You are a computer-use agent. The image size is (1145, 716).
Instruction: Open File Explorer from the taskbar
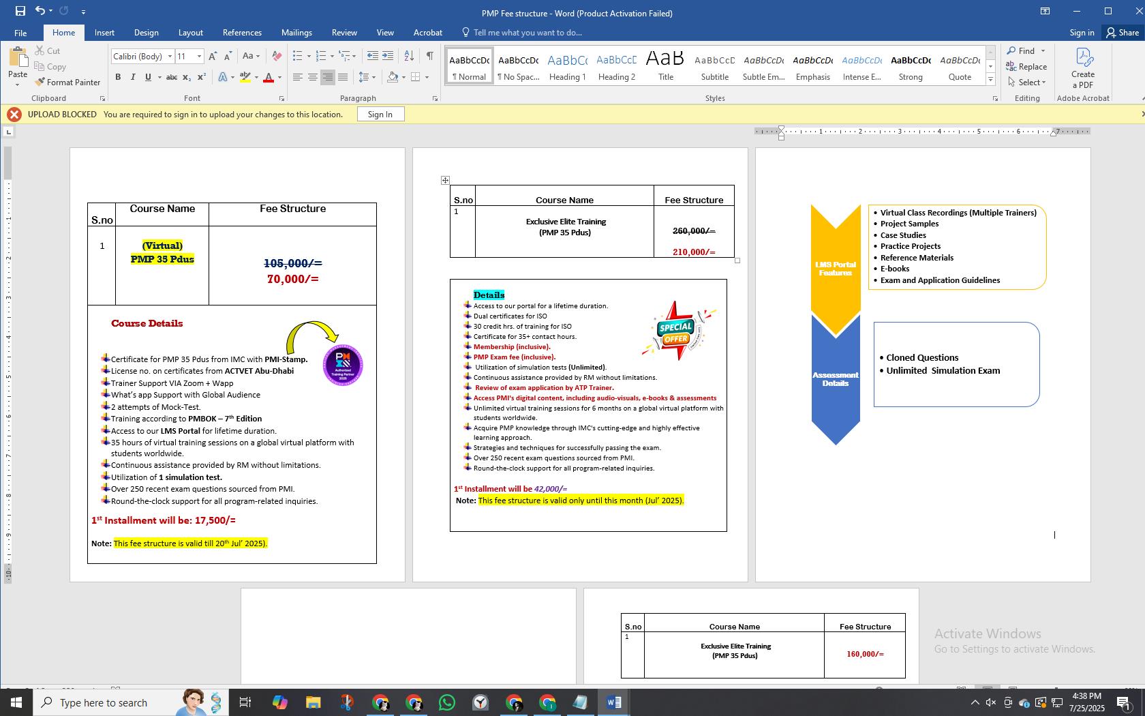coord(313,702)
